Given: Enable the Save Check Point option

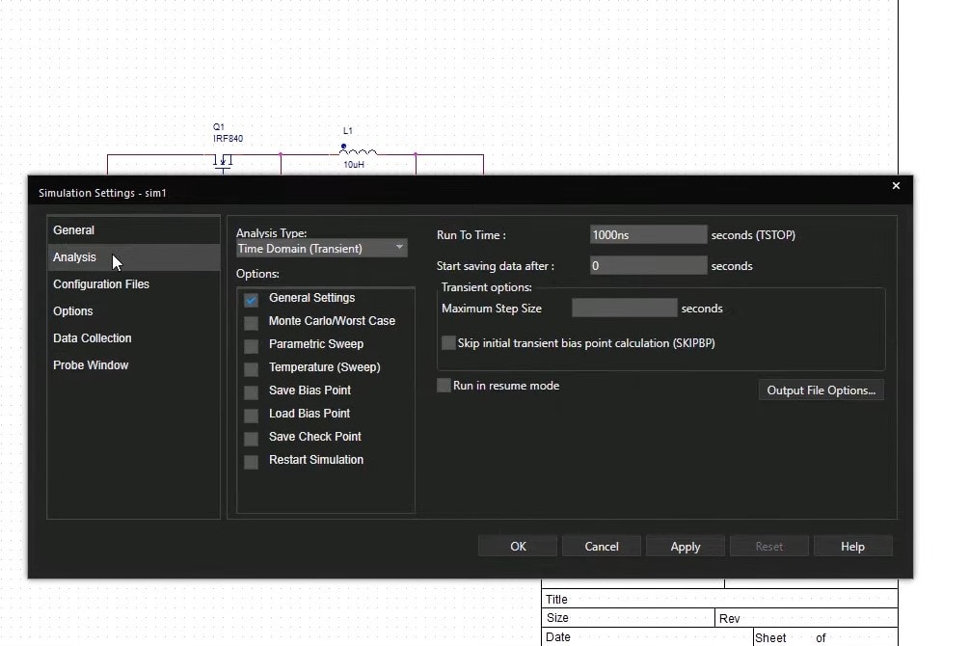Looking at the screenshot, I should click(x=251, y=439).
